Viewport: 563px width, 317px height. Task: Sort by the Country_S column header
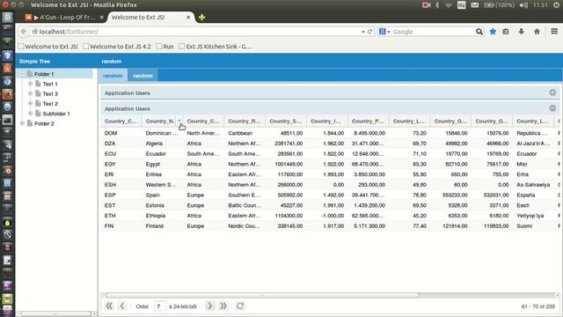[x=286, y=122]
